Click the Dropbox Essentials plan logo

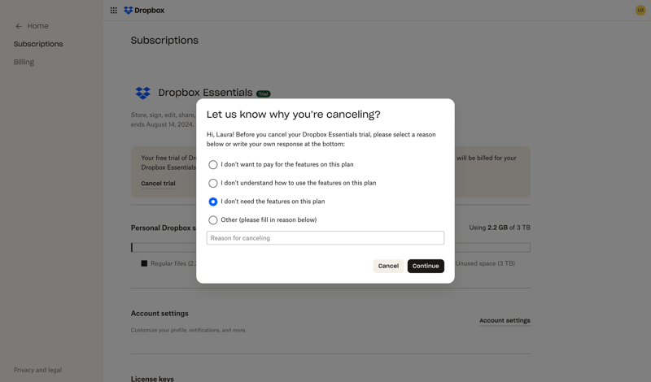[143, 93]
